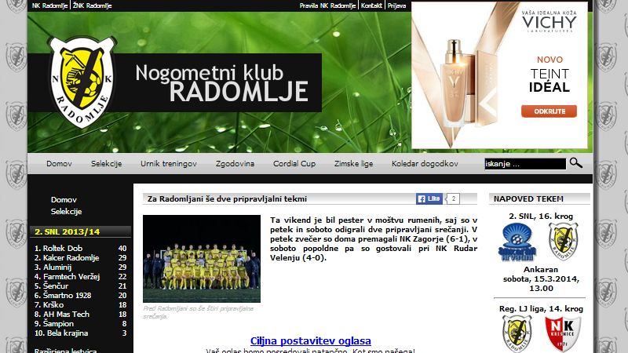Viewport: 628px width, 353px height.
Task: Click Nogometni klub RADOMLJE banner title
Action: [221, 83]
